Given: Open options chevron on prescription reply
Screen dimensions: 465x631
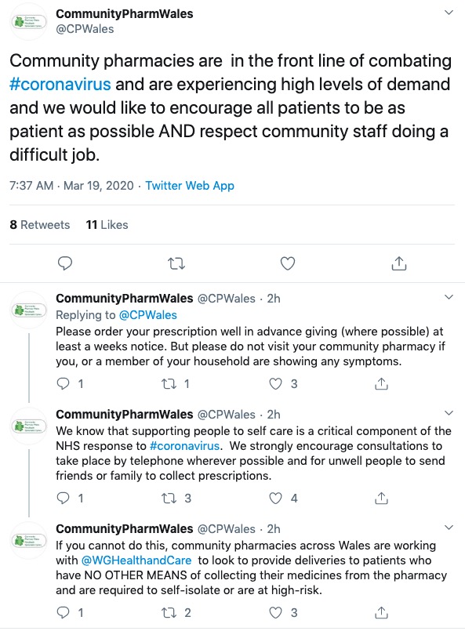Looking at the screenshot, I should coord(449,297).
